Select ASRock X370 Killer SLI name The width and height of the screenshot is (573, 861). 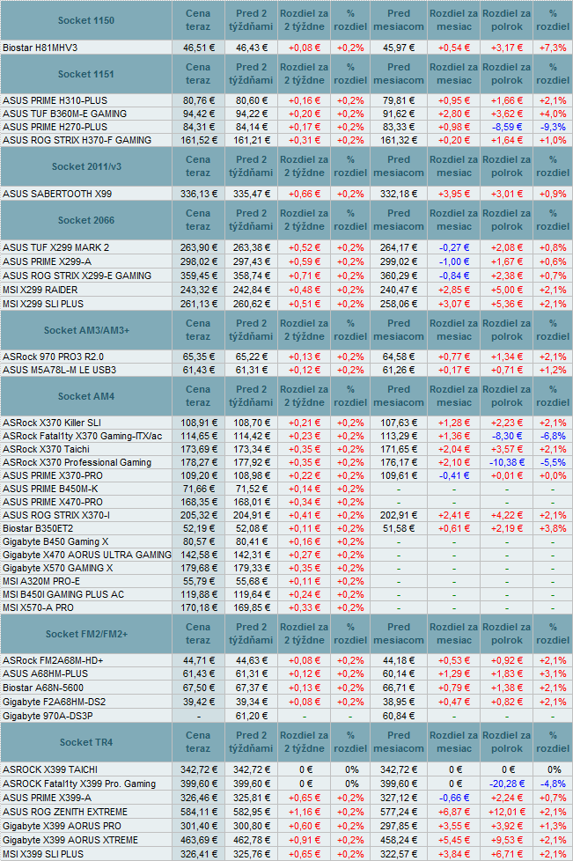(x=52, y=423)
